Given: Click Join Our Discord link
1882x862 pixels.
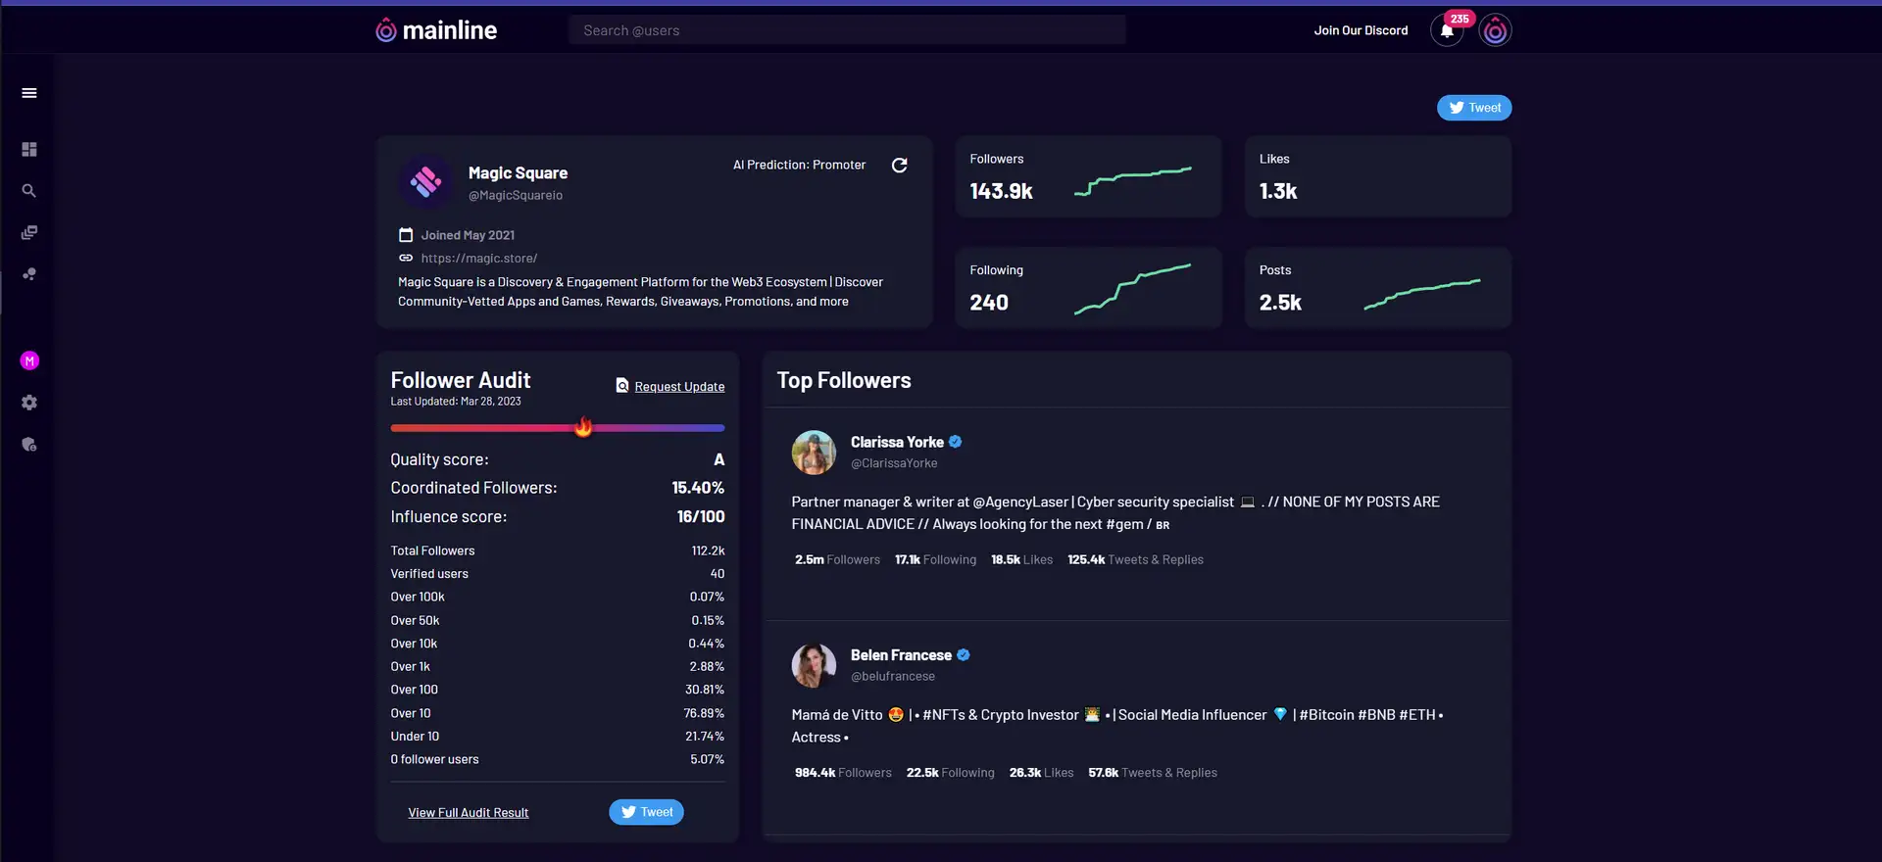Looking at the screenshot, I should tap(1361, 30).
